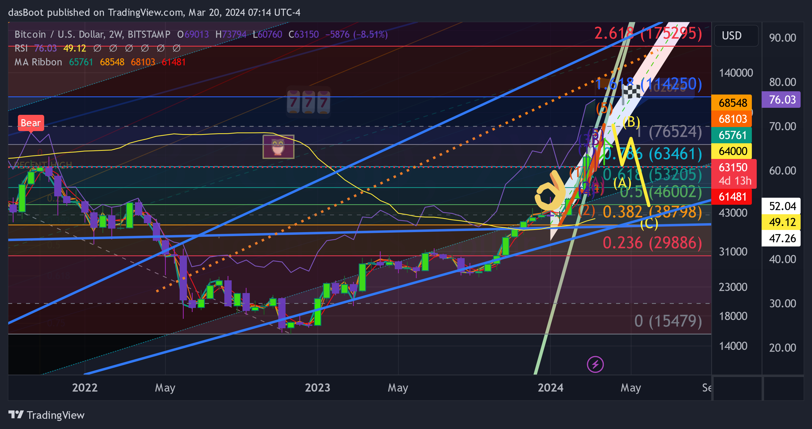
Task: Select the MA Ribbon indicator legend name
Action: (x=38, y=62)
